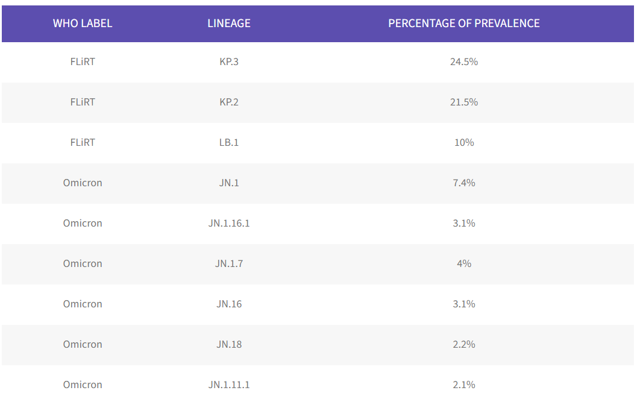
Task: Click the WHO LABEL column header
Action: click(83, 24)
